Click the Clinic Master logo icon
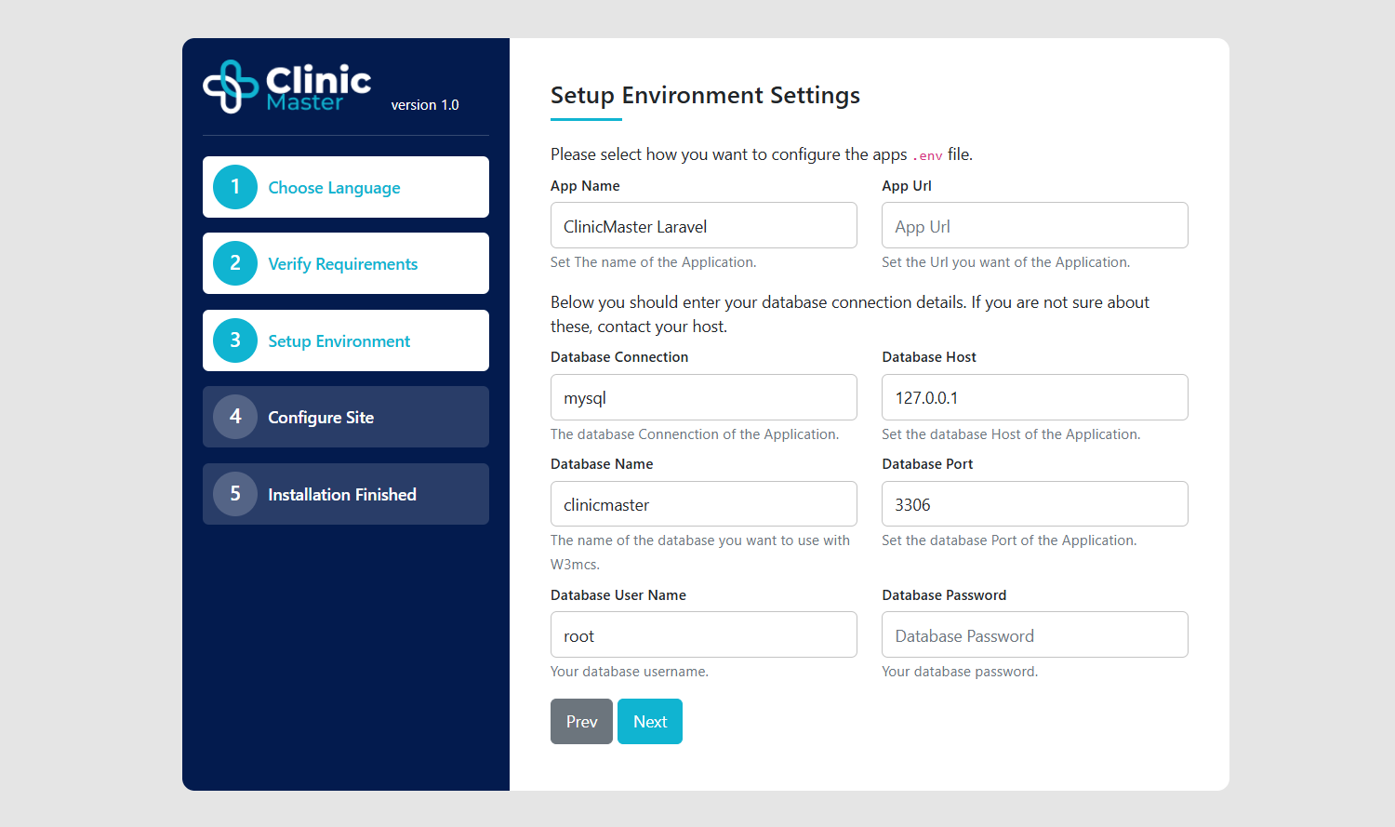 231,87
